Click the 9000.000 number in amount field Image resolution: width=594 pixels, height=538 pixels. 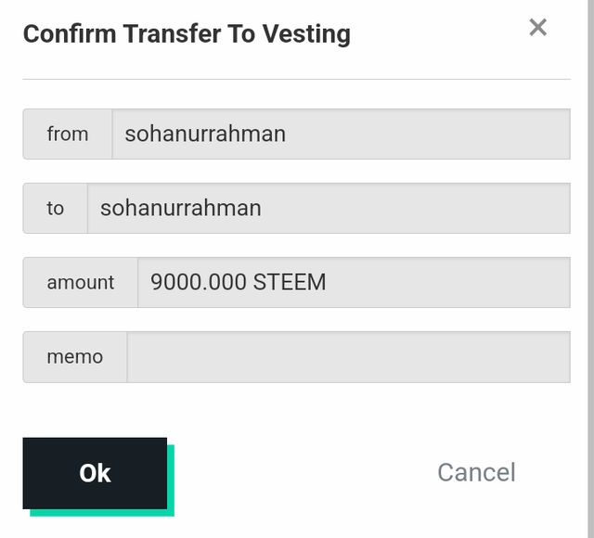click(x=198, y=282)
